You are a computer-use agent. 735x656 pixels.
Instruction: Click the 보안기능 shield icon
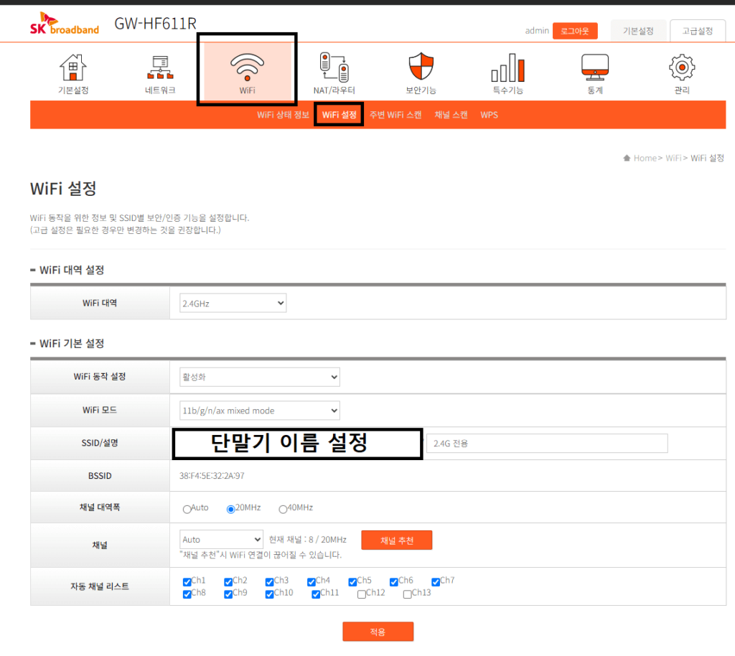pyautogui.click(x=421, y=67)
